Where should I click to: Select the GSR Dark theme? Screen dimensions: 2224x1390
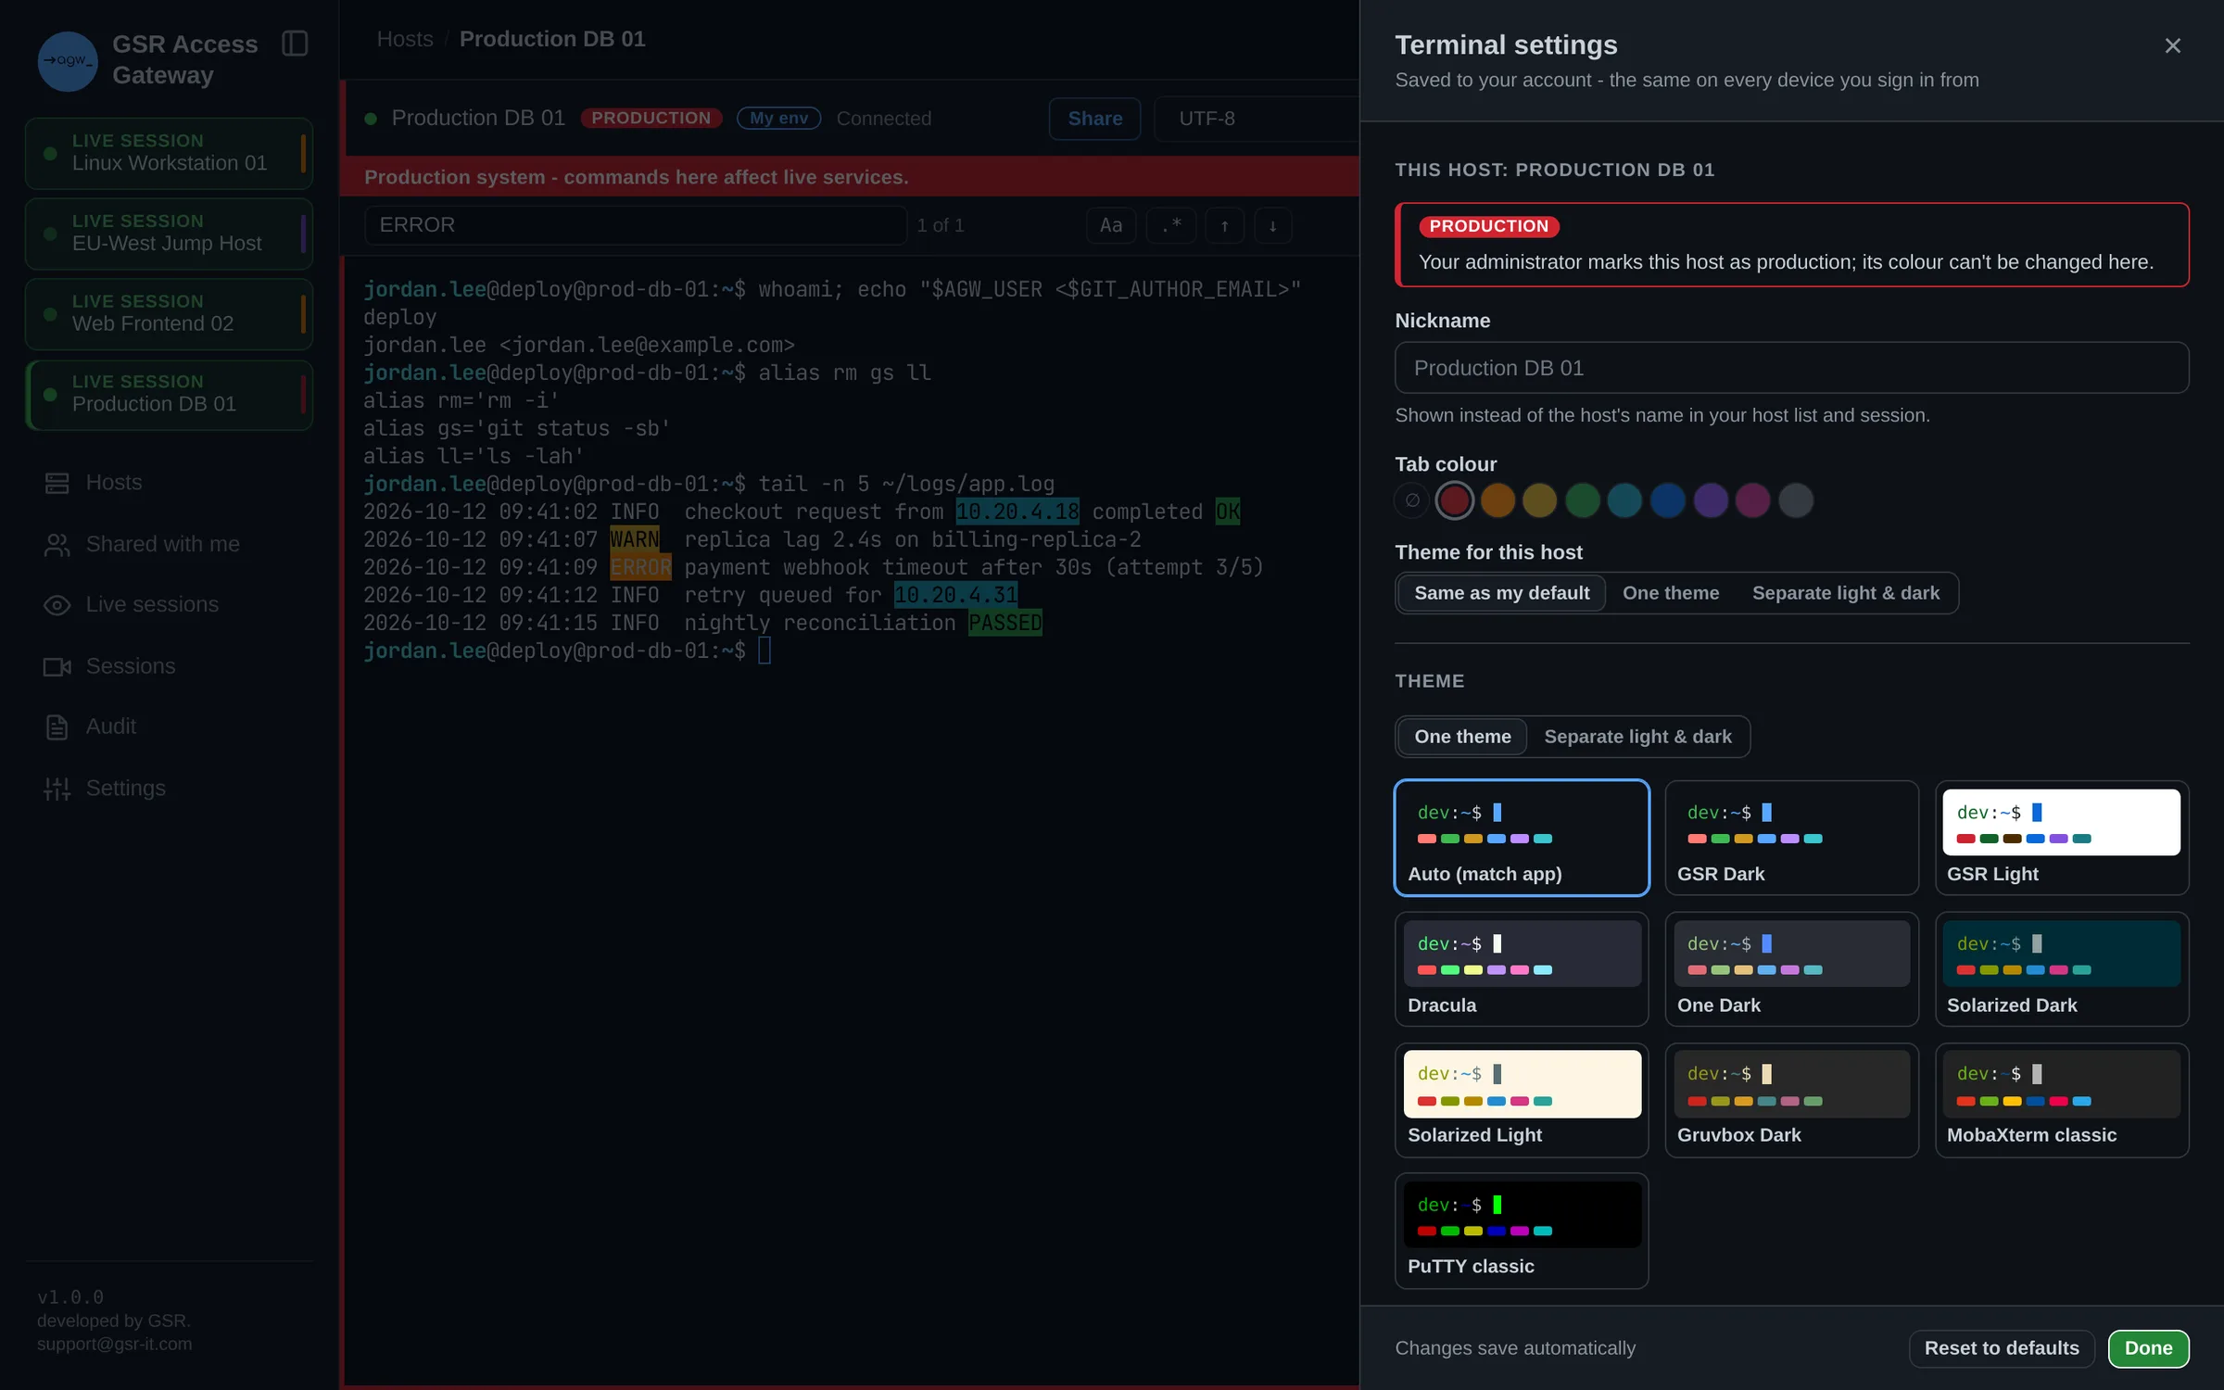point(1791,838)
